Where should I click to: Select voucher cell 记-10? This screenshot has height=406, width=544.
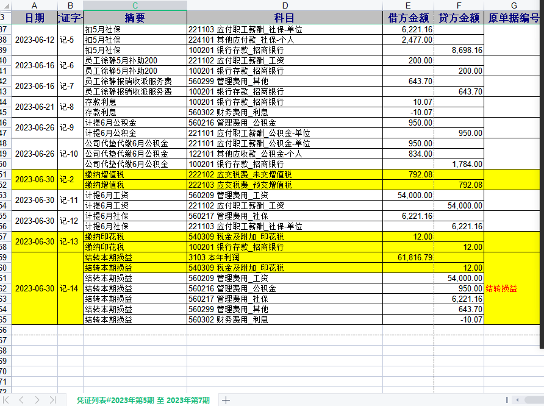tap(70, 154)
